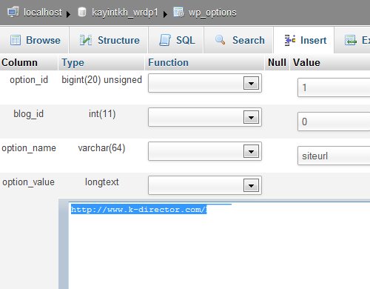Click the Function column header
This screenshot has width=370, height=289.
click(x=168, y=62)
